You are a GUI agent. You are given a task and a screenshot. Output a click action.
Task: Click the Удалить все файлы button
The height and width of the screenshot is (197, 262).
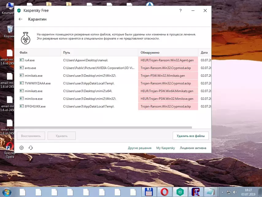[191, 136]
